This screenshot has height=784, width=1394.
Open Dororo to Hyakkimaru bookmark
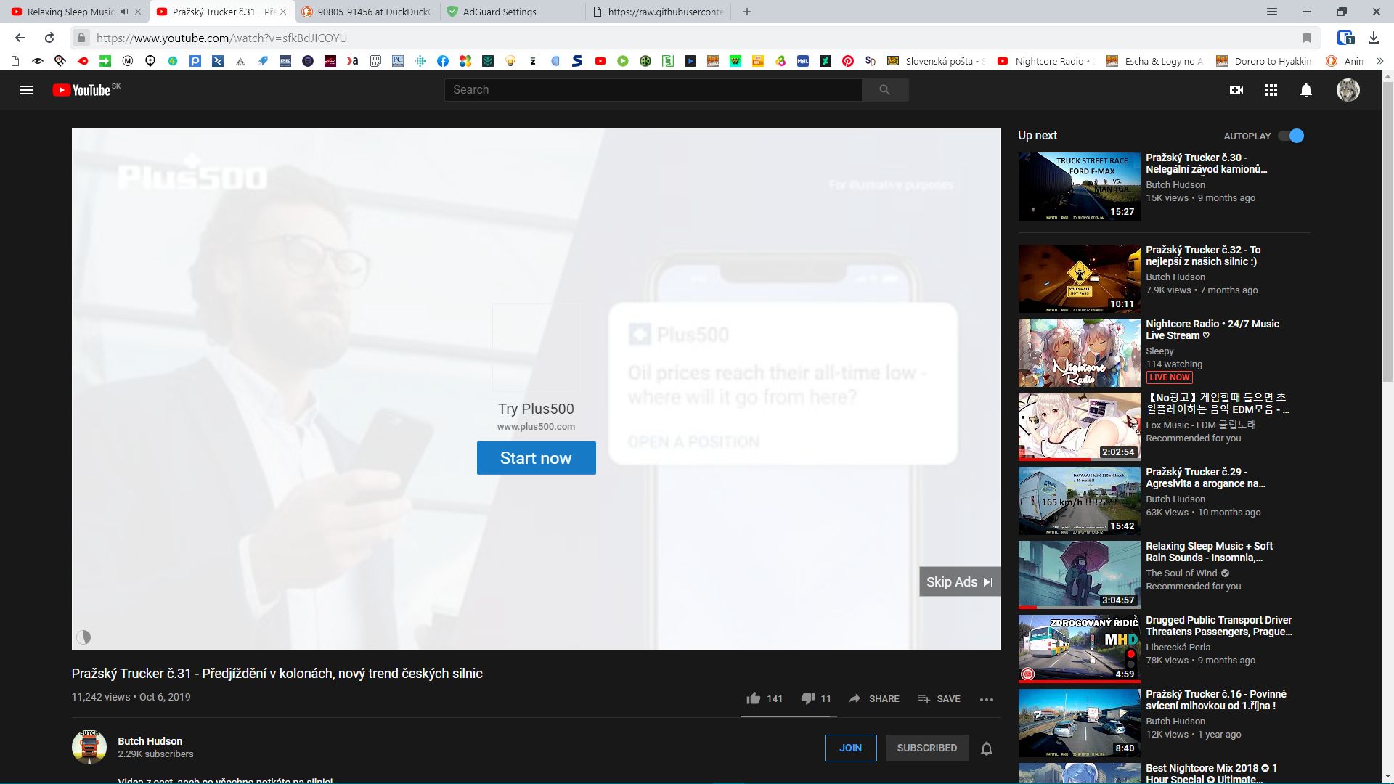coord(1265,61)
